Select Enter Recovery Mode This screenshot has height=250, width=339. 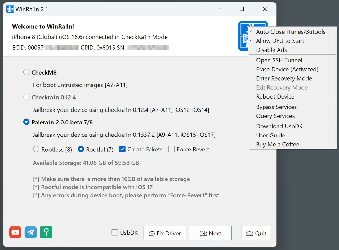click(x=284, y=78)
